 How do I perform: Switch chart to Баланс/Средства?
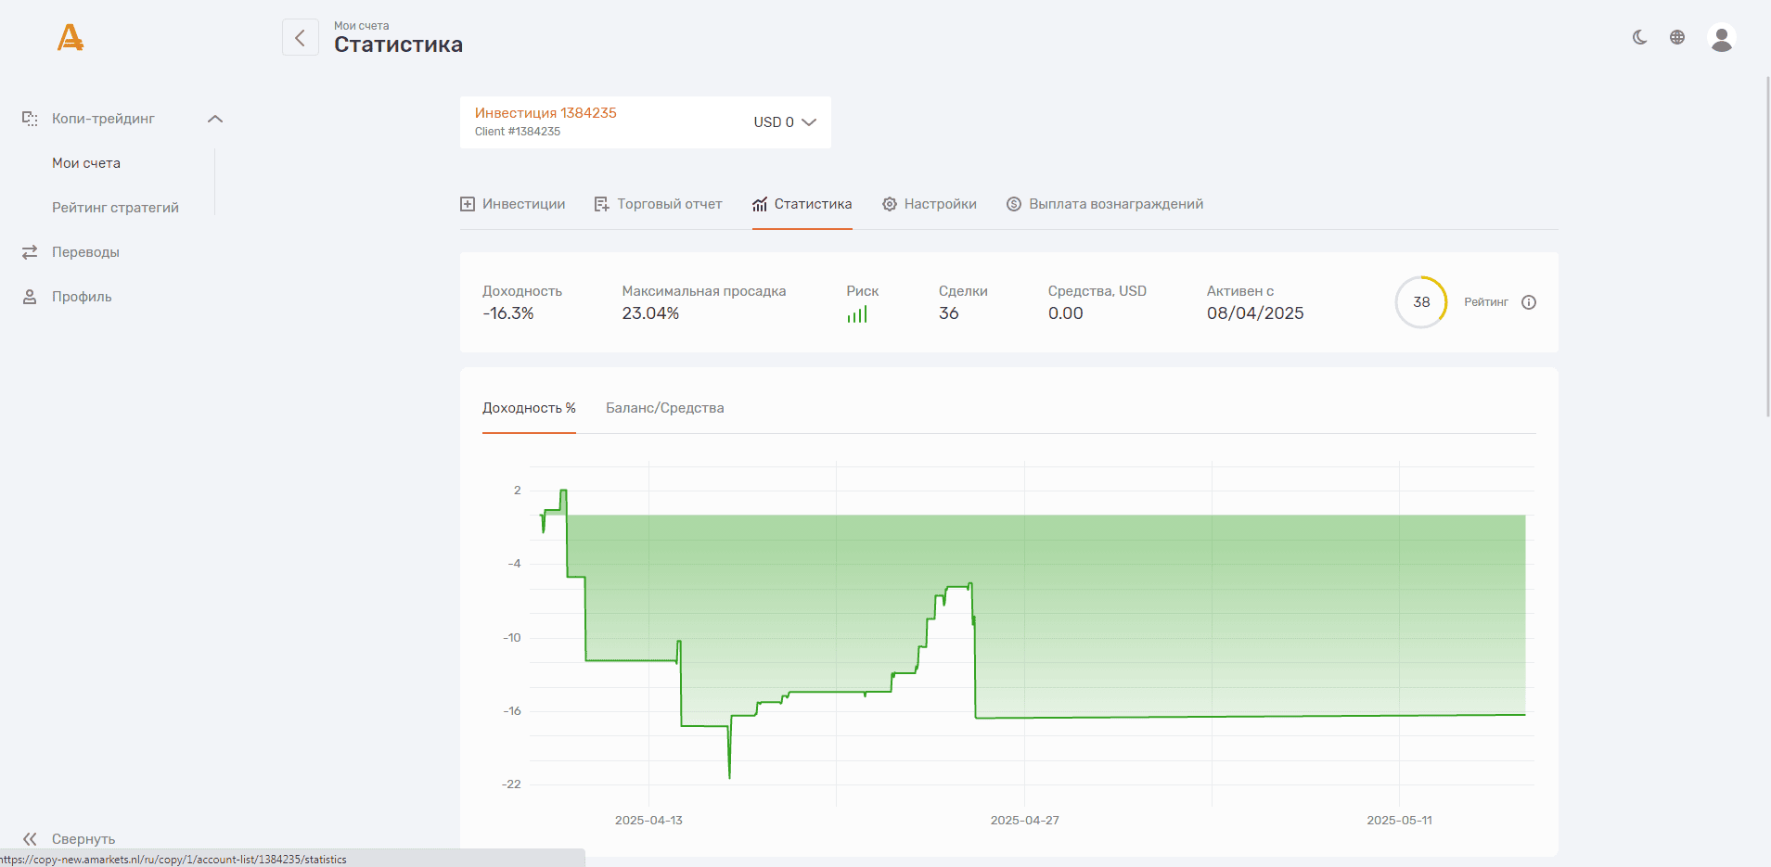(x=665, y=408)
